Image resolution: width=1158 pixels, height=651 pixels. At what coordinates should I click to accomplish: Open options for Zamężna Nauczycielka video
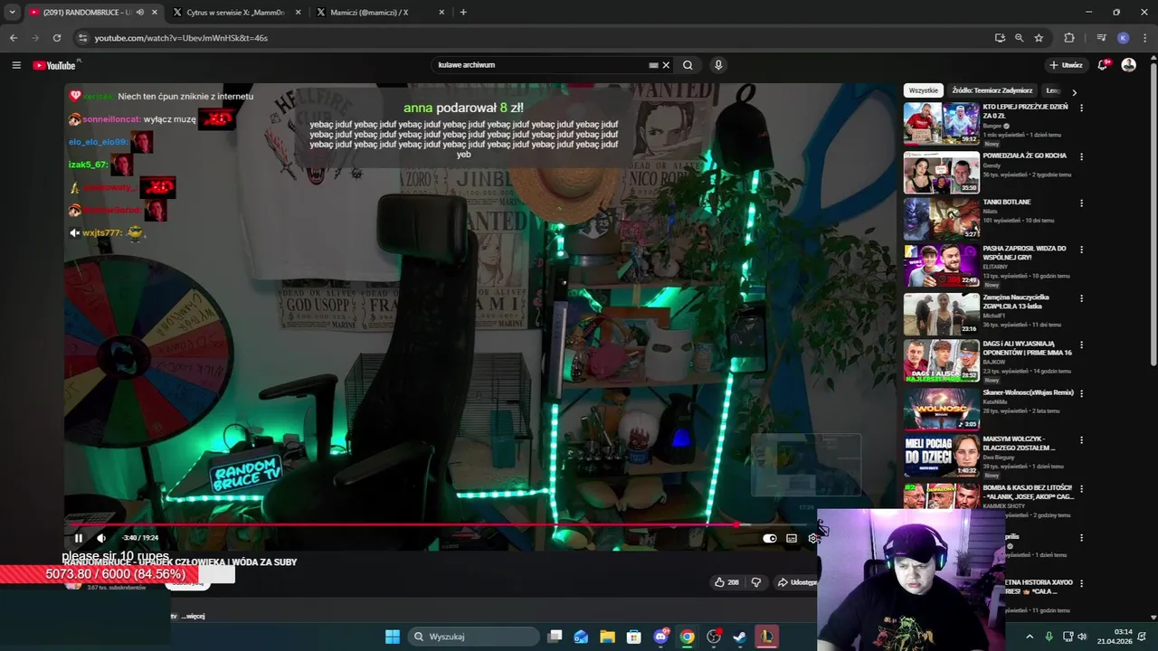point(1081,298)
